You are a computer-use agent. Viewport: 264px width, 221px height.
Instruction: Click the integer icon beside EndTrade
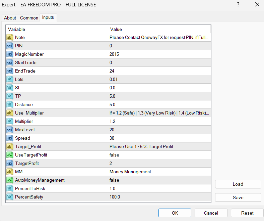click(10, 71)
